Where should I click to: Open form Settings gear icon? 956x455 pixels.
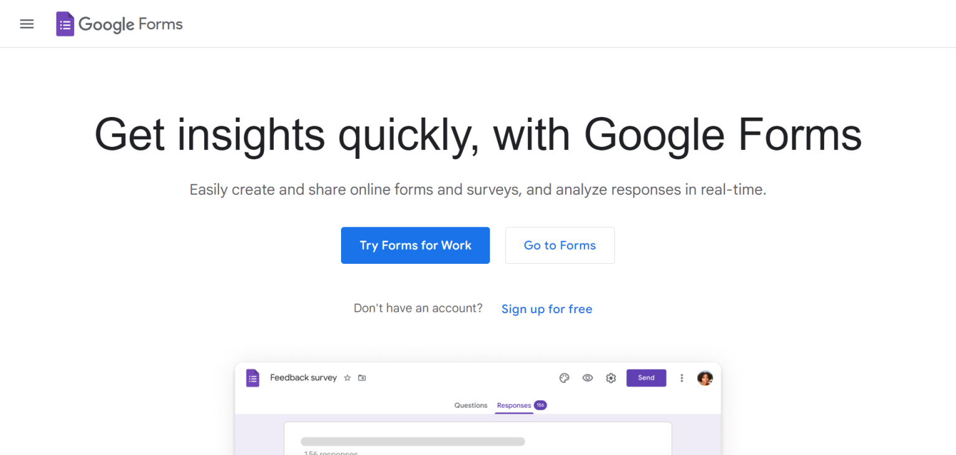(611, 378)
